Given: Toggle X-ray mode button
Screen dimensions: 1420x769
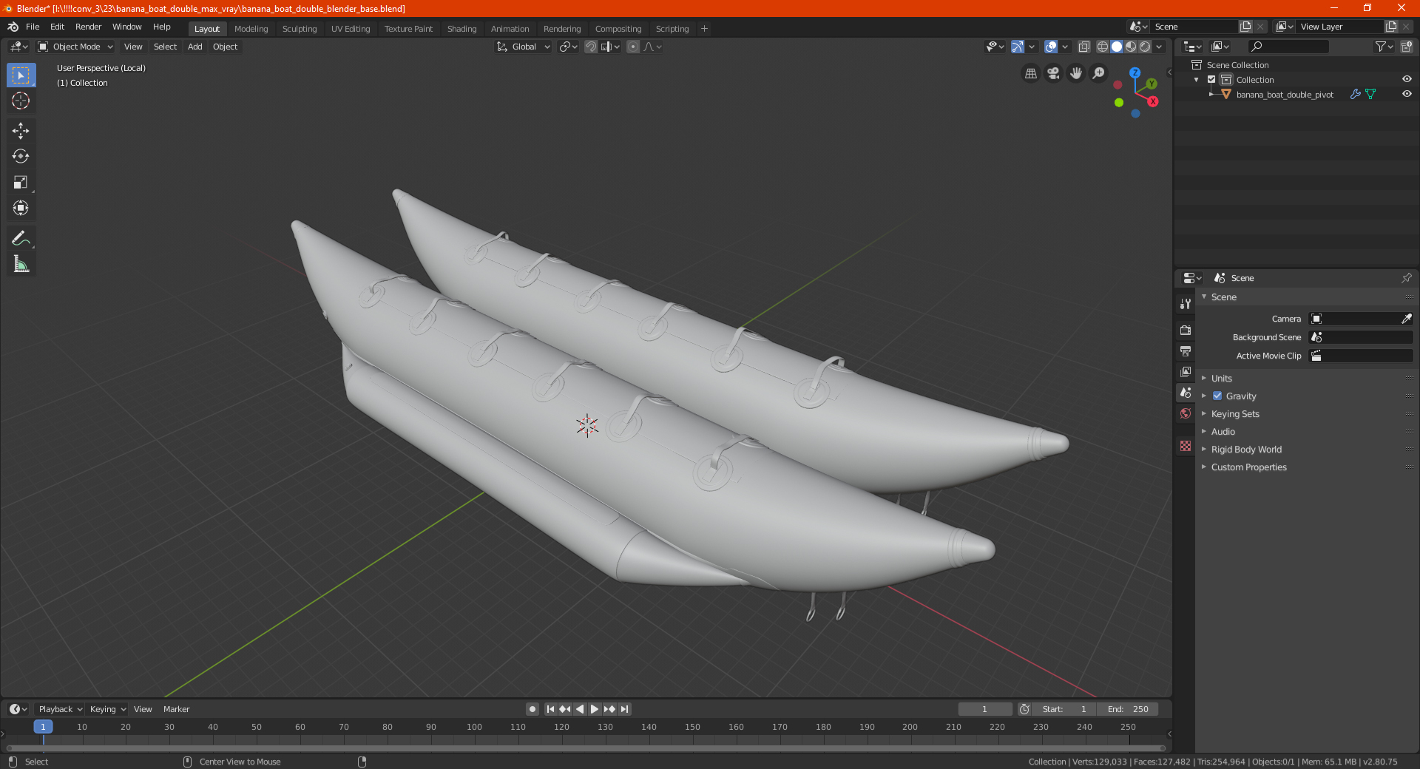Looking at the screenshot, I should pos(1083,47).
